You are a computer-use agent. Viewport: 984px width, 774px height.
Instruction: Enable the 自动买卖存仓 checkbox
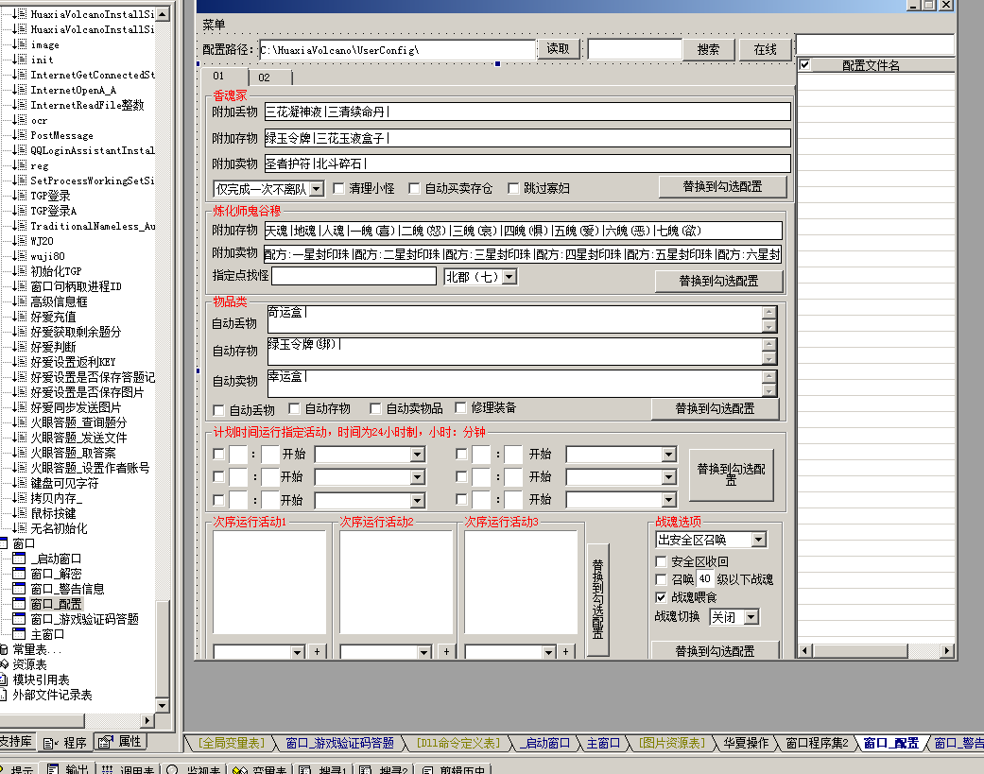[414, 188]
